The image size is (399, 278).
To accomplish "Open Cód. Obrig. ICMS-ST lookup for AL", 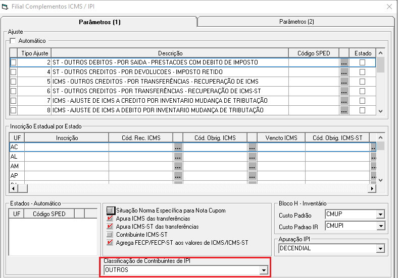I will click(373, 157).
